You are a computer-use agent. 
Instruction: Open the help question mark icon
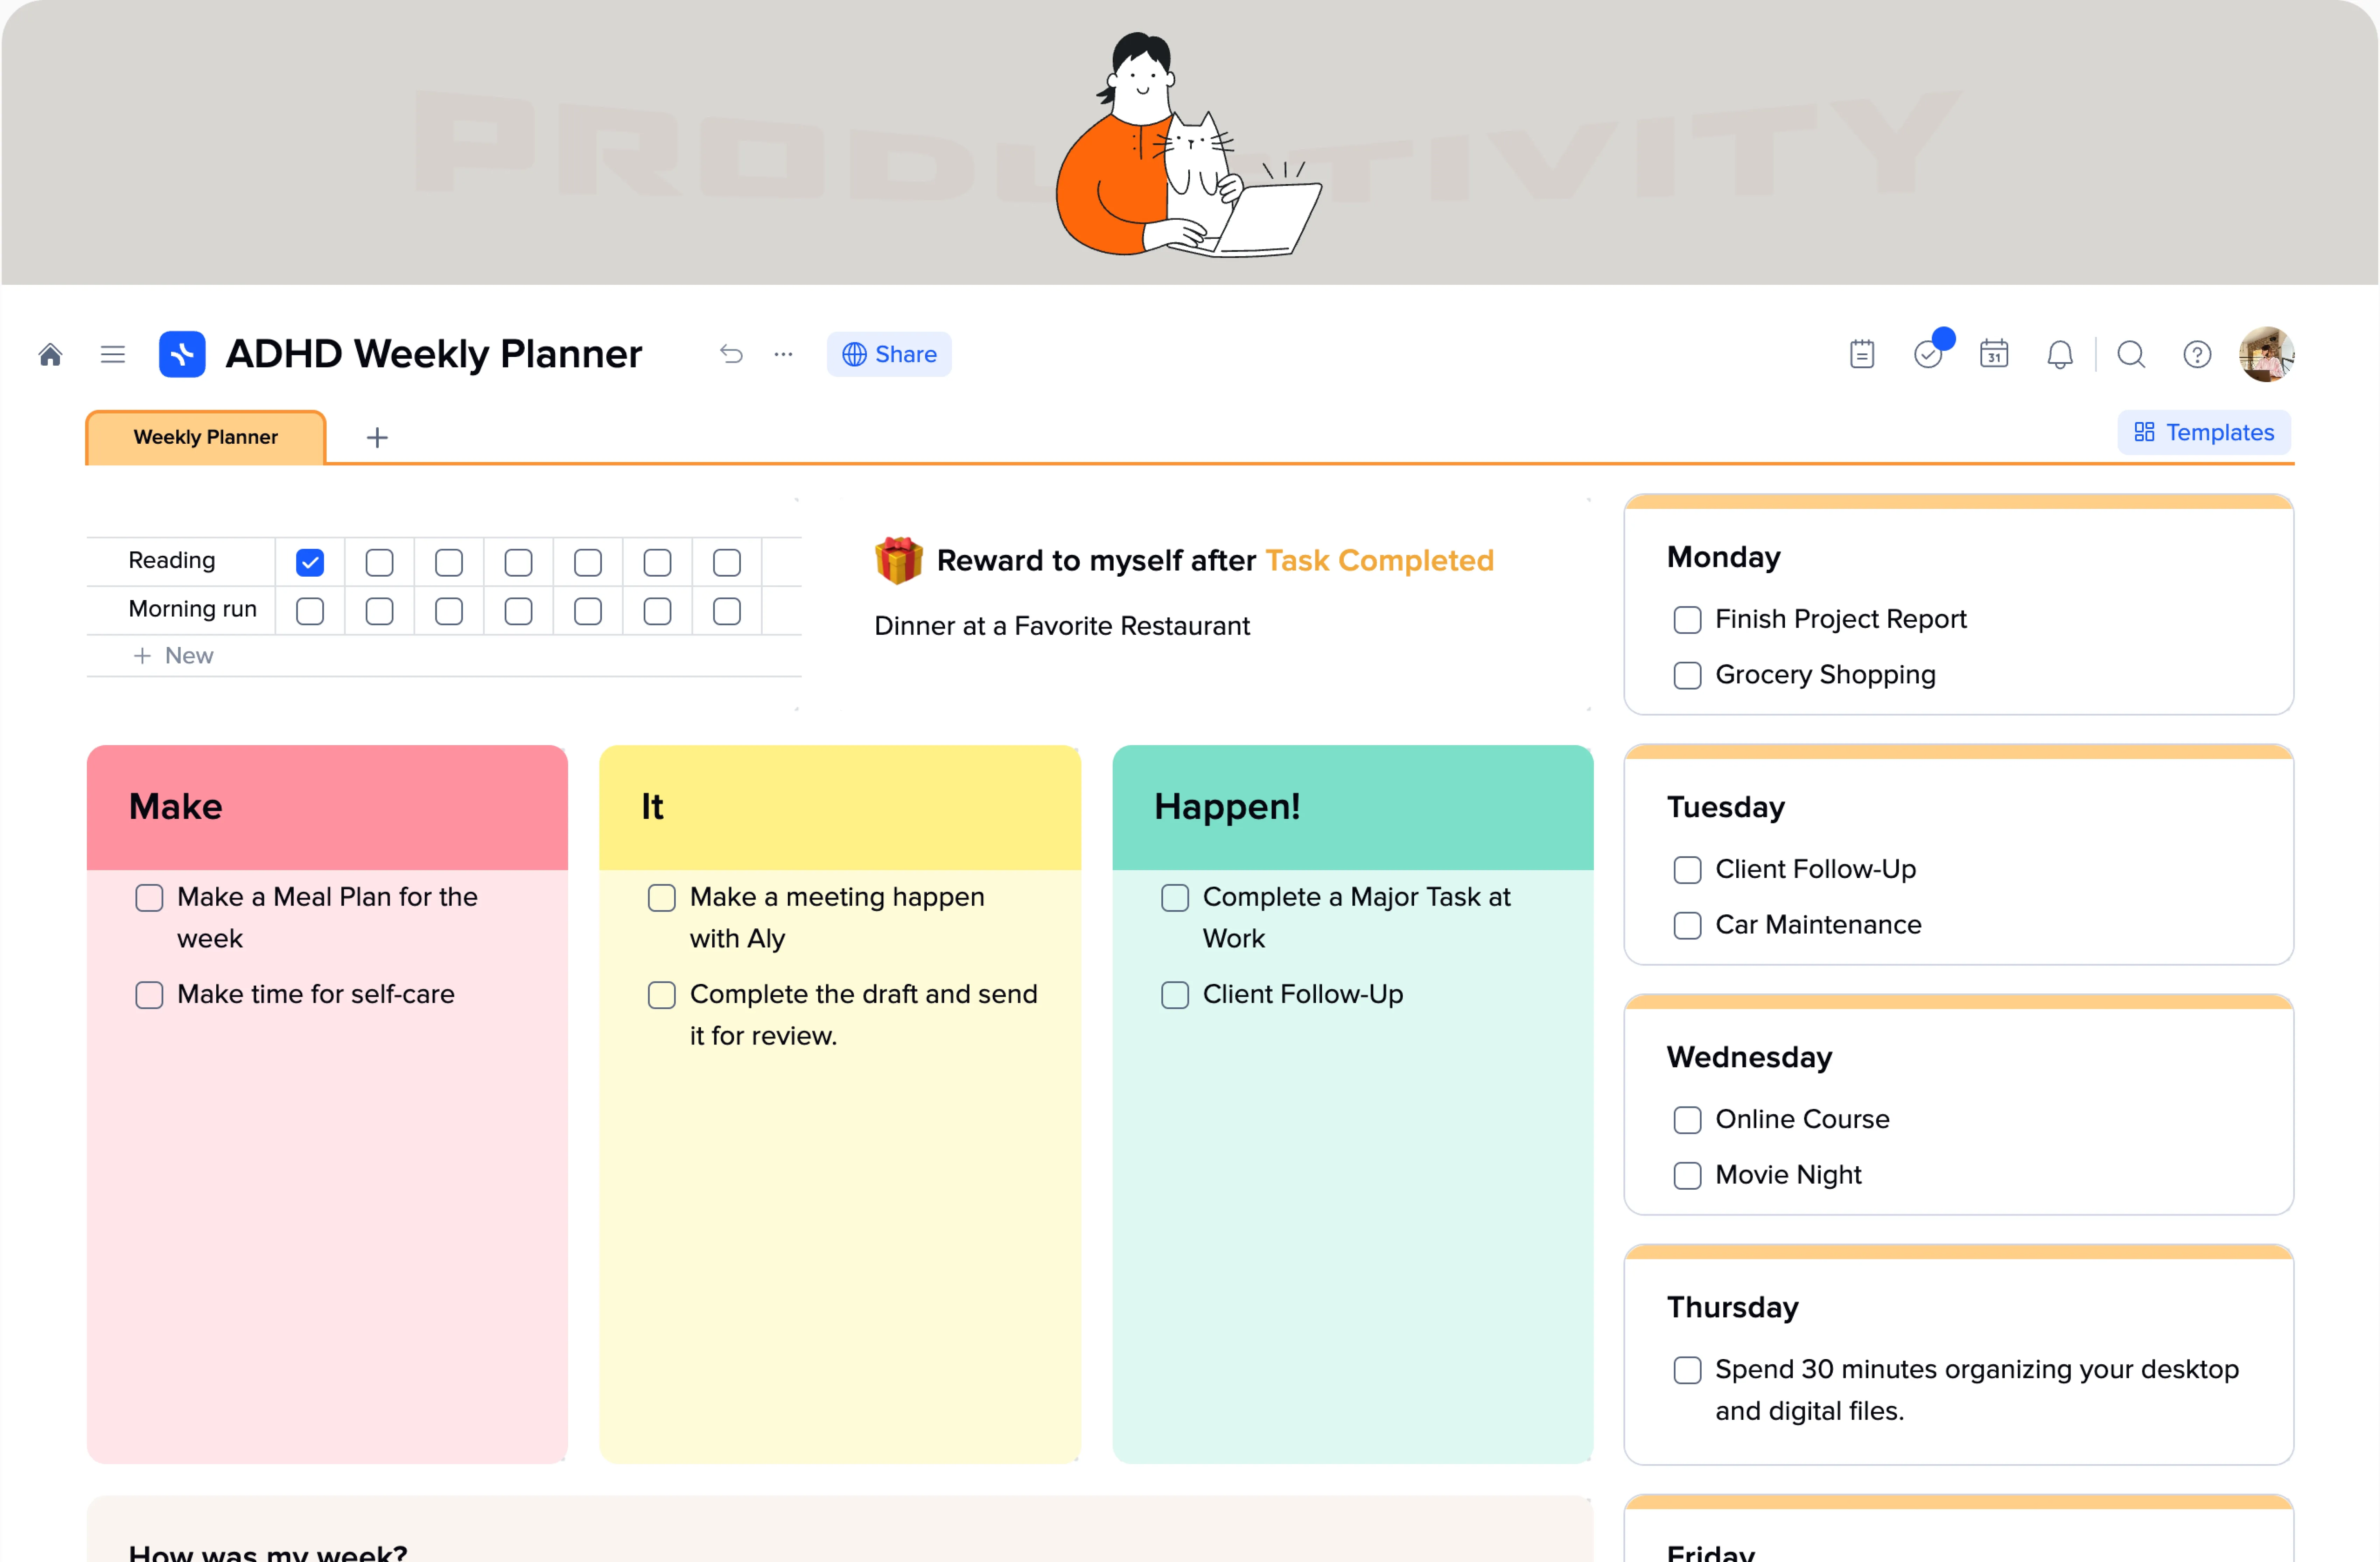tap(2197, 354)
